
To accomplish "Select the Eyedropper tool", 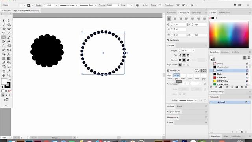I will point(4,62).
